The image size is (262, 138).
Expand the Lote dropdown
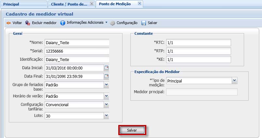106,116
